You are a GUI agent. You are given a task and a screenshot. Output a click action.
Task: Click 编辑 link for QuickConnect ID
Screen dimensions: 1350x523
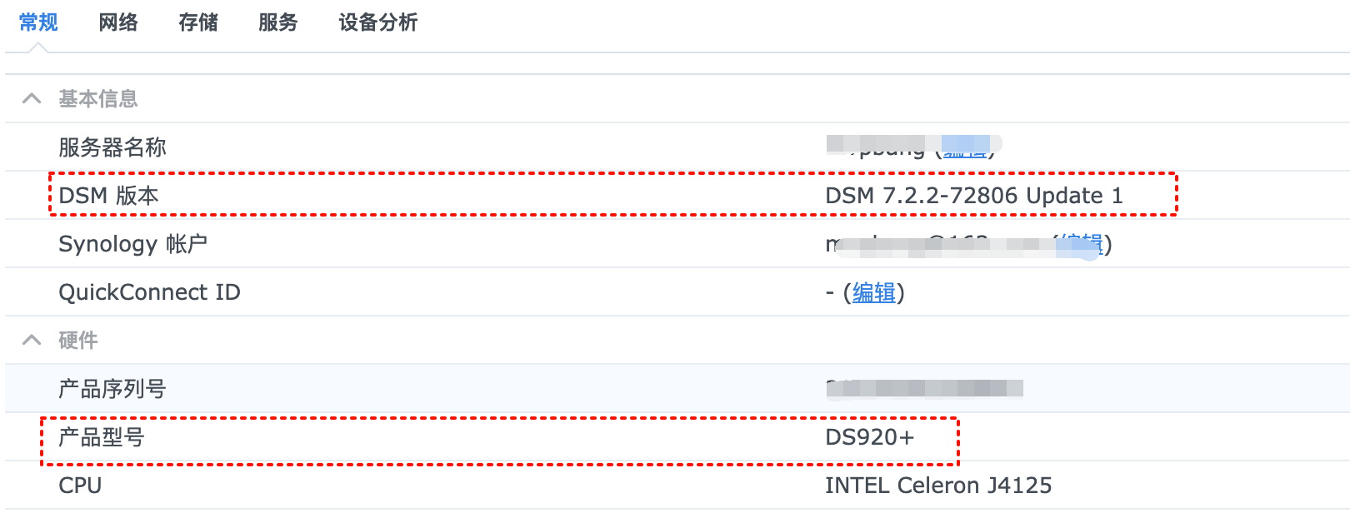pos(874,292)
